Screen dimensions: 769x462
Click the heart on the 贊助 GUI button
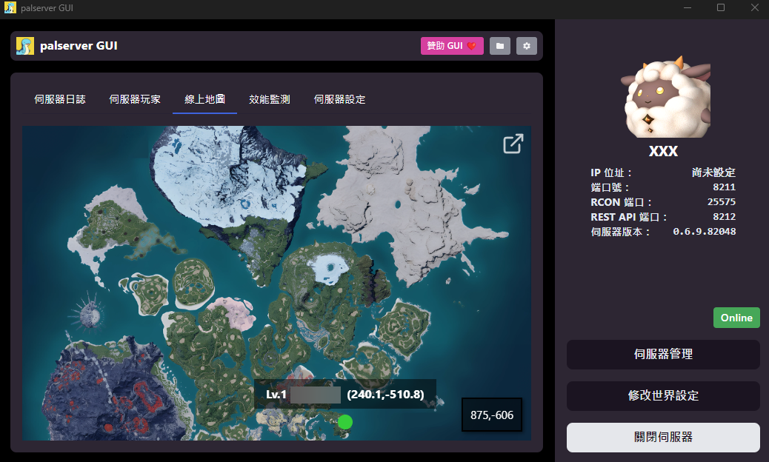point(471,46)
